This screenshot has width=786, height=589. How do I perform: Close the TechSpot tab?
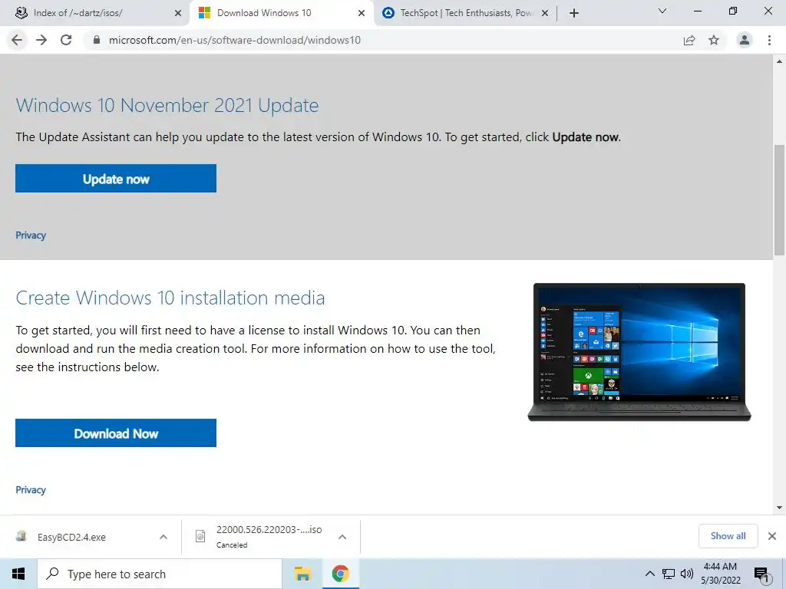545,13
